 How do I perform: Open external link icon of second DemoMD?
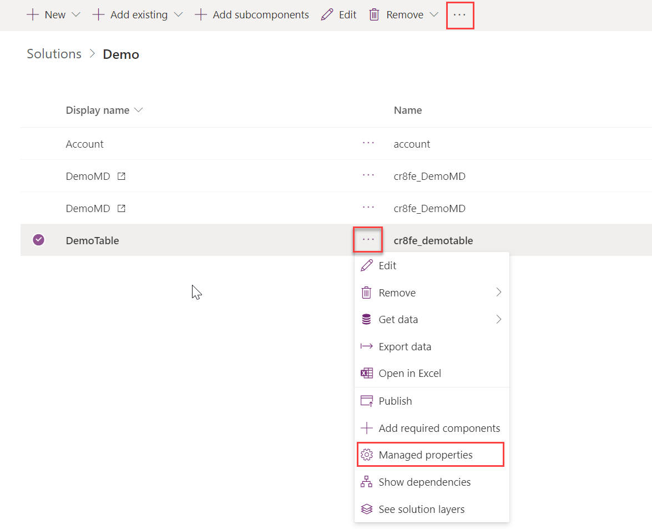(x=122, y=208)
